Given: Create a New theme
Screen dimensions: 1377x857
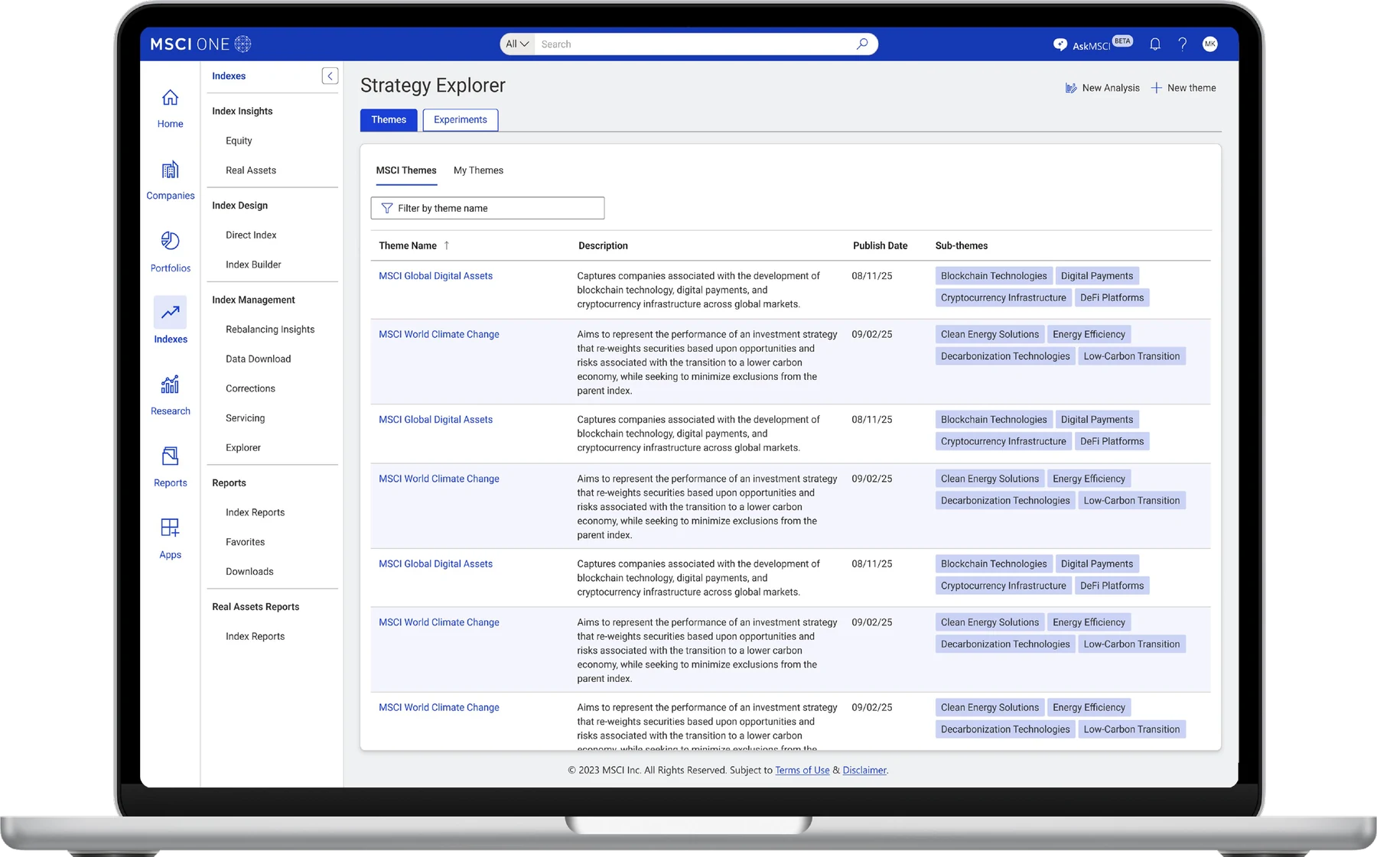Looking at the screenshot, I should click(1183, 88).
